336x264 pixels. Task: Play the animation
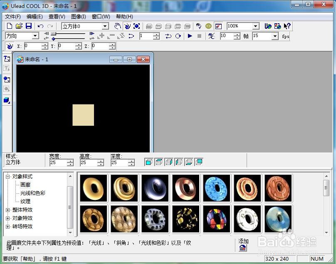tap(190, 36)
